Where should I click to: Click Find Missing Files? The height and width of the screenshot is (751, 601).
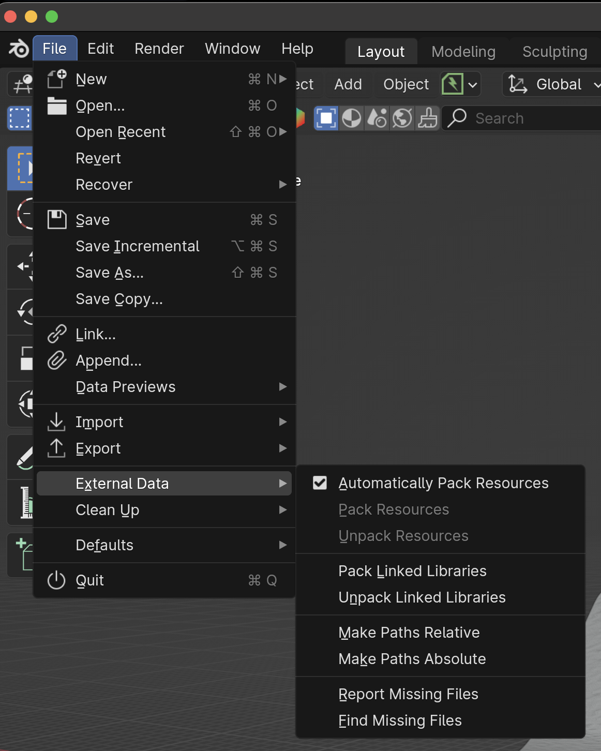[441, 720]
